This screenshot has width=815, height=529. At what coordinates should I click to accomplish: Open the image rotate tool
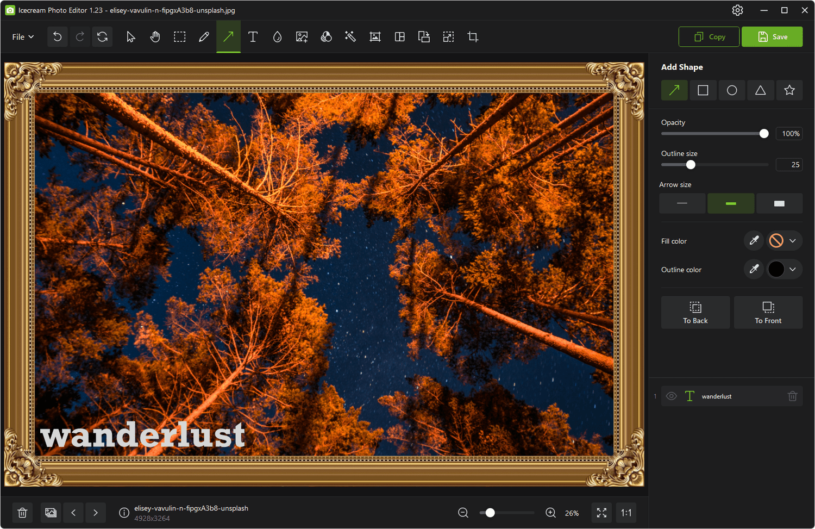(102, 36)
